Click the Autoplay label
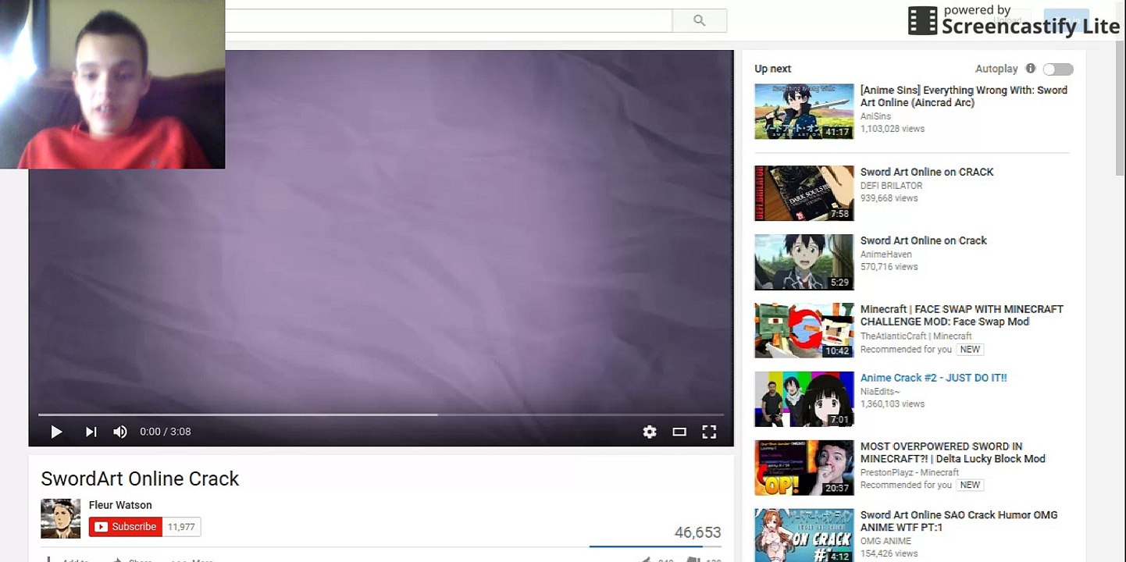Image resolution: width=1126 pixels, height=562 pixels. pos(996,69)
